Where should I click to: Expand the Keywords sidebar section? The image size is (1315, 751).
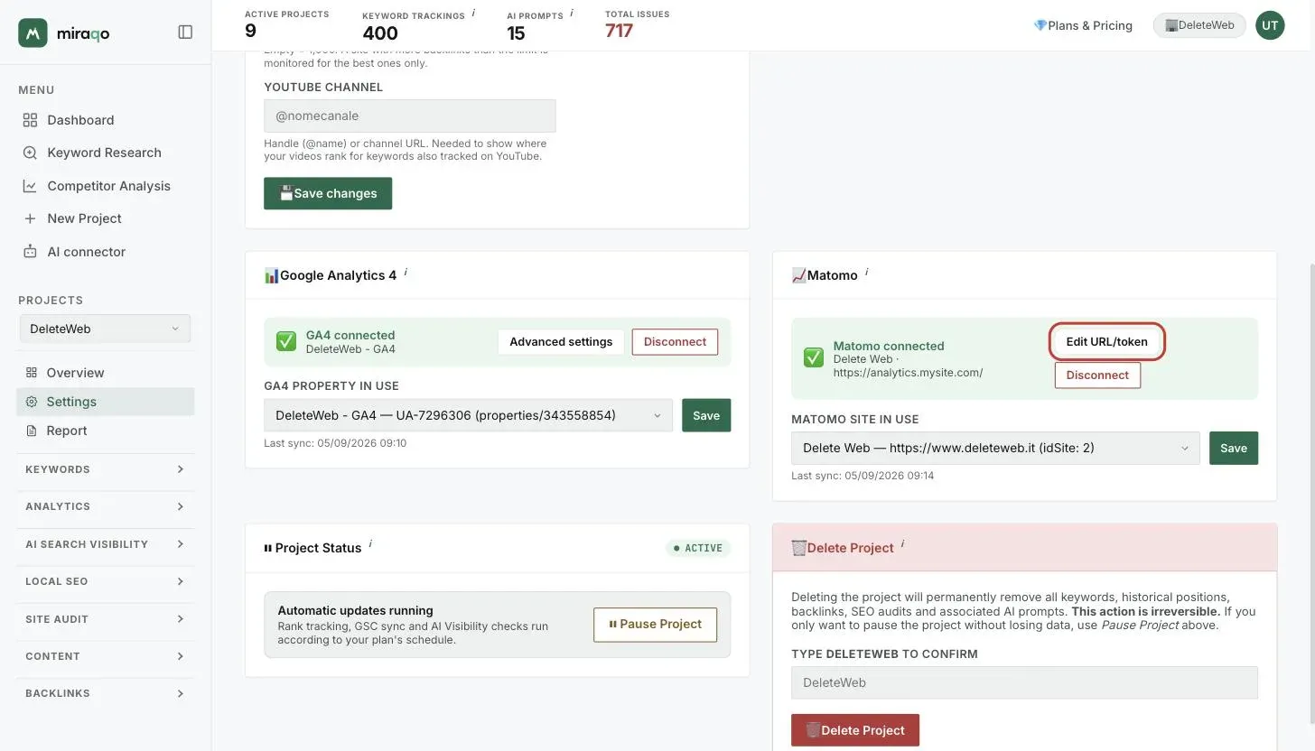click(x=105, y=469)
